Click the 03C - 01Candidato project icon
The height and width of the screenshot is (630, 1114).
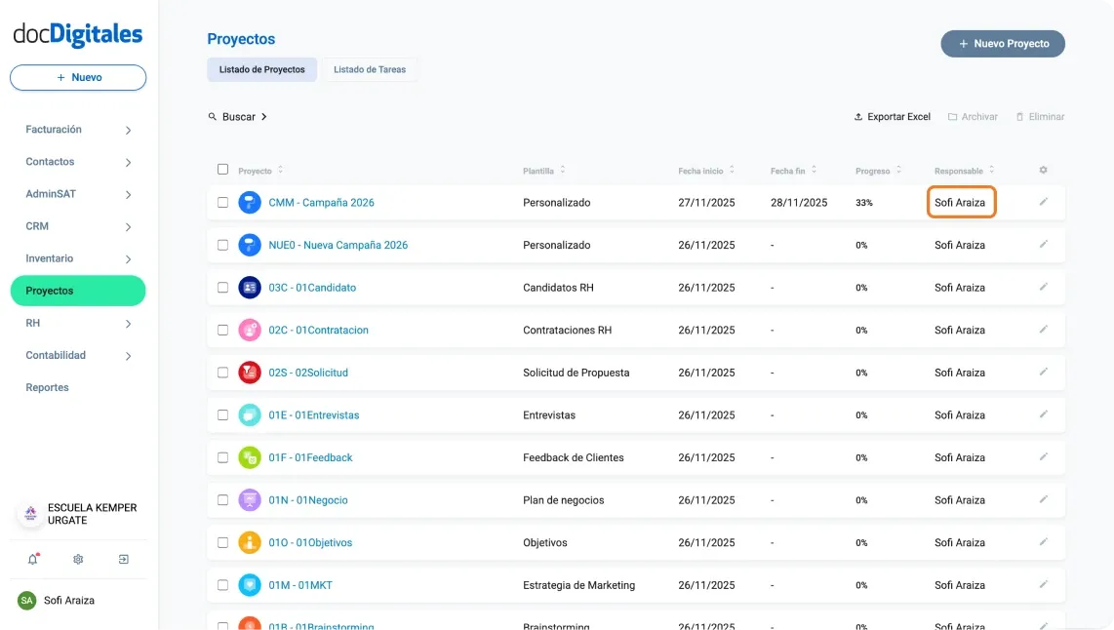pyautogui.click(x=250, y=288)
